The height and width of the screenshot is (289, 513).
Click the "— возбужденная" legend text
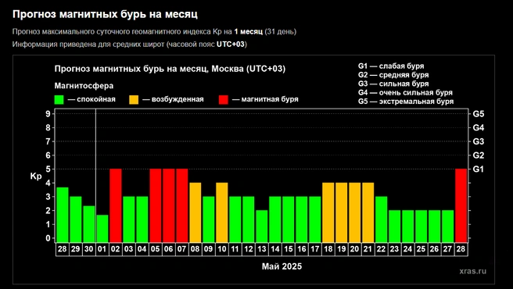173,99
